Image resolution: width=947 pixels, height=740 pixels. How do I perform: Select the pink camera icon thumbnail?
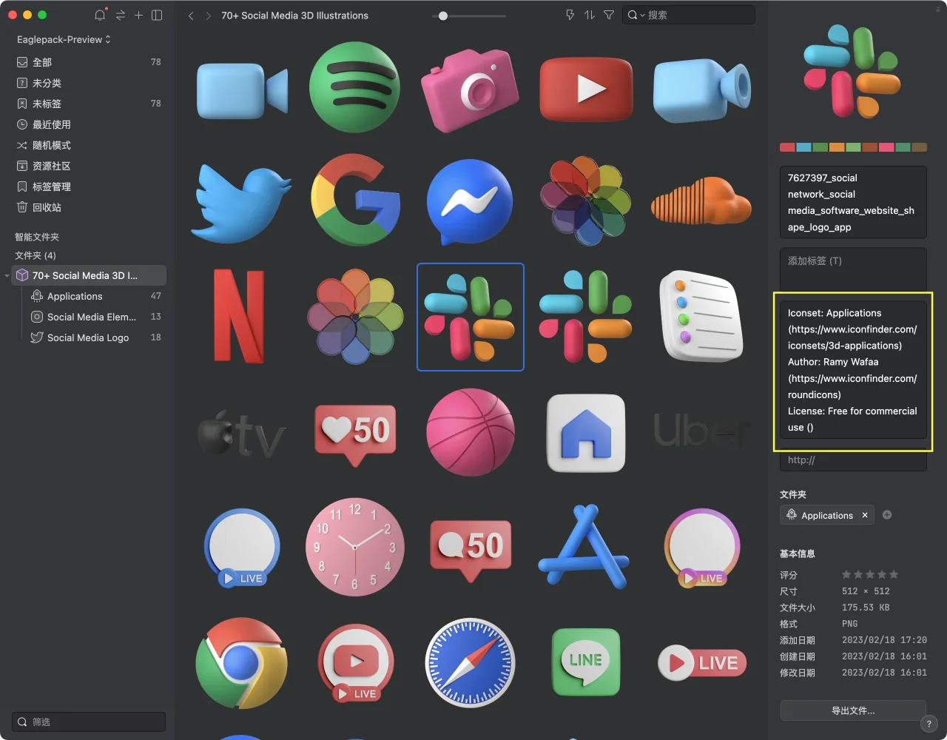(x=469, y=90)
